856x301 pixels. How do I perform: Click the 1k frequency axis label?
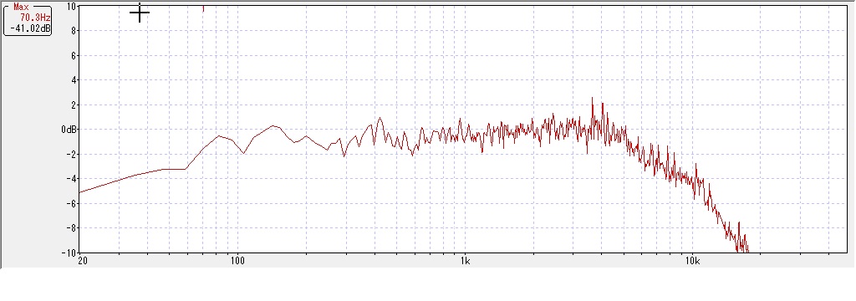click(465, 261)
